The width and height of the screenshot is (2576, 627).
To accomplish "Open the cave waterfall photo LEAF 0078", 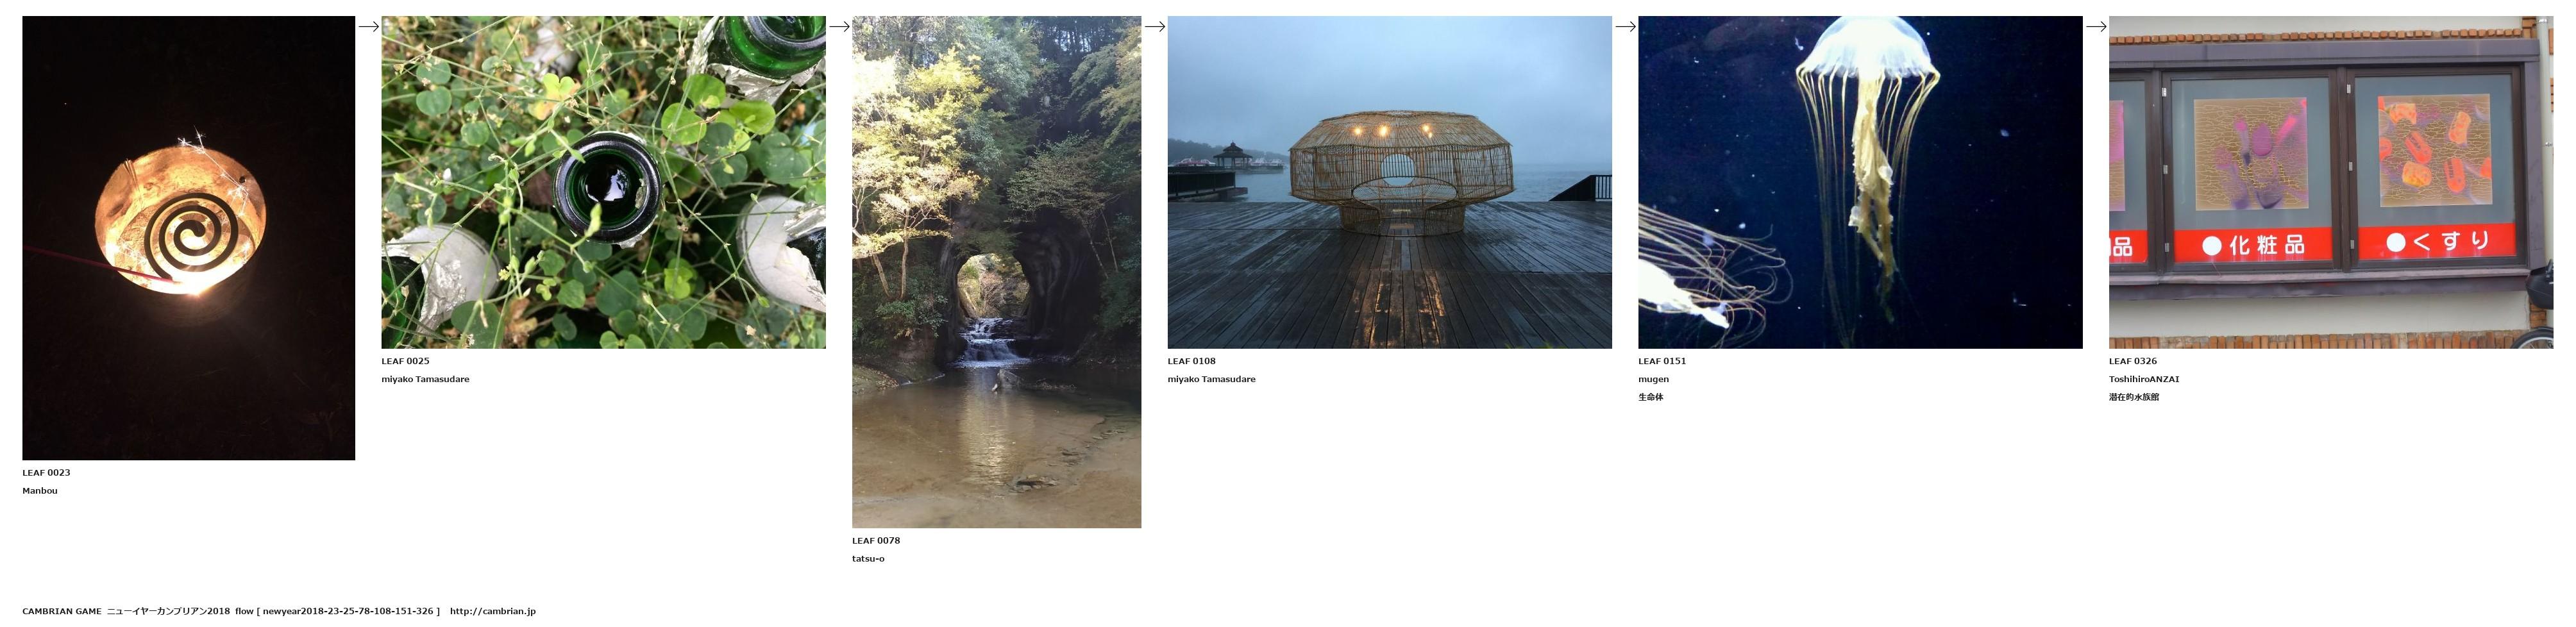I will [x=996, y=272].
